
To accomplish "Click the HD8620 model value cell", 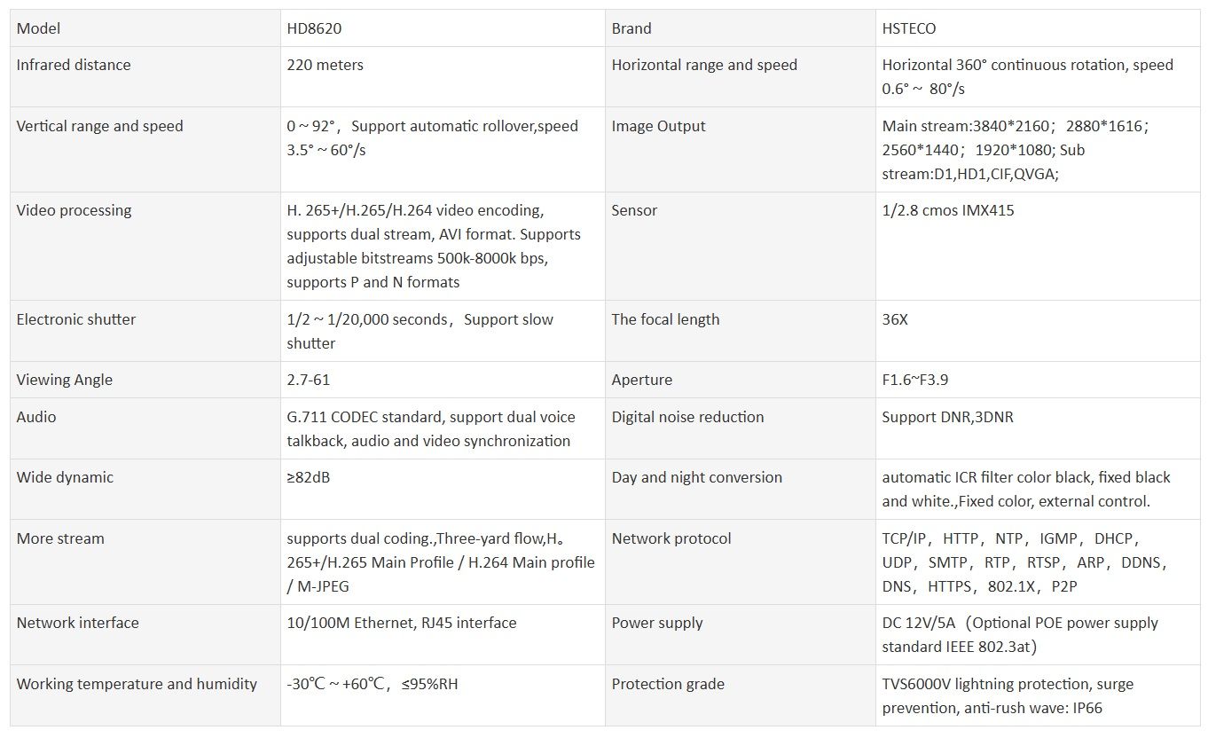I will [x=442, y=28].
